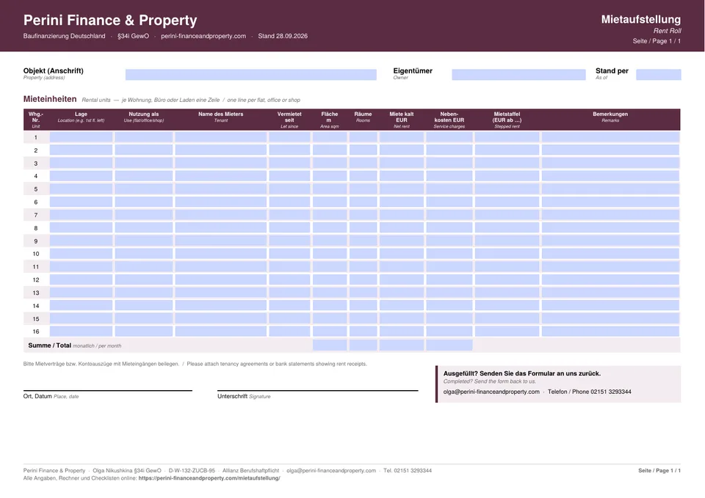
Task: Click the 'Miete kalt EUR' column header
Action: 402,117
